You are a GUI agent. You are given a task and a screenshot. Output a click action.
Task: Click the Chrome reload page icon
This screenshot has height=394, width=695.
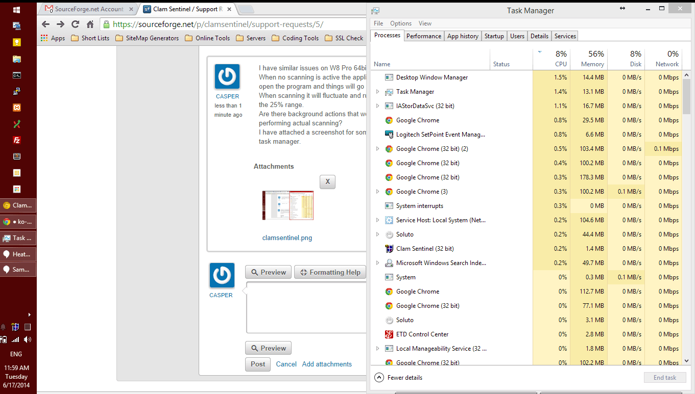coord(75,24)
